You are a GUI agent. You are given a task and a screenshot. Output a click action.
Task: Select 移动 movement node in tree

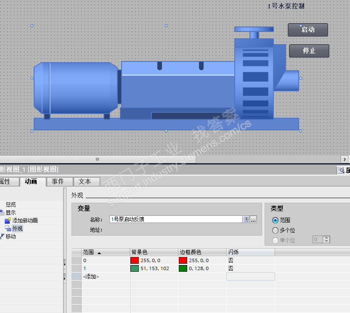click(x=11, y=236)
